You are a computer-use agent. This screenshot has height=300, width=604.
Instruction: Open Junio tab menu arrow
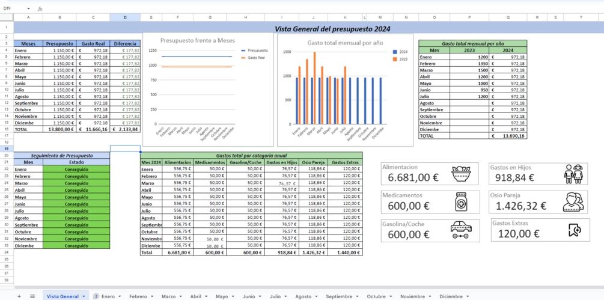click(260, 296)
